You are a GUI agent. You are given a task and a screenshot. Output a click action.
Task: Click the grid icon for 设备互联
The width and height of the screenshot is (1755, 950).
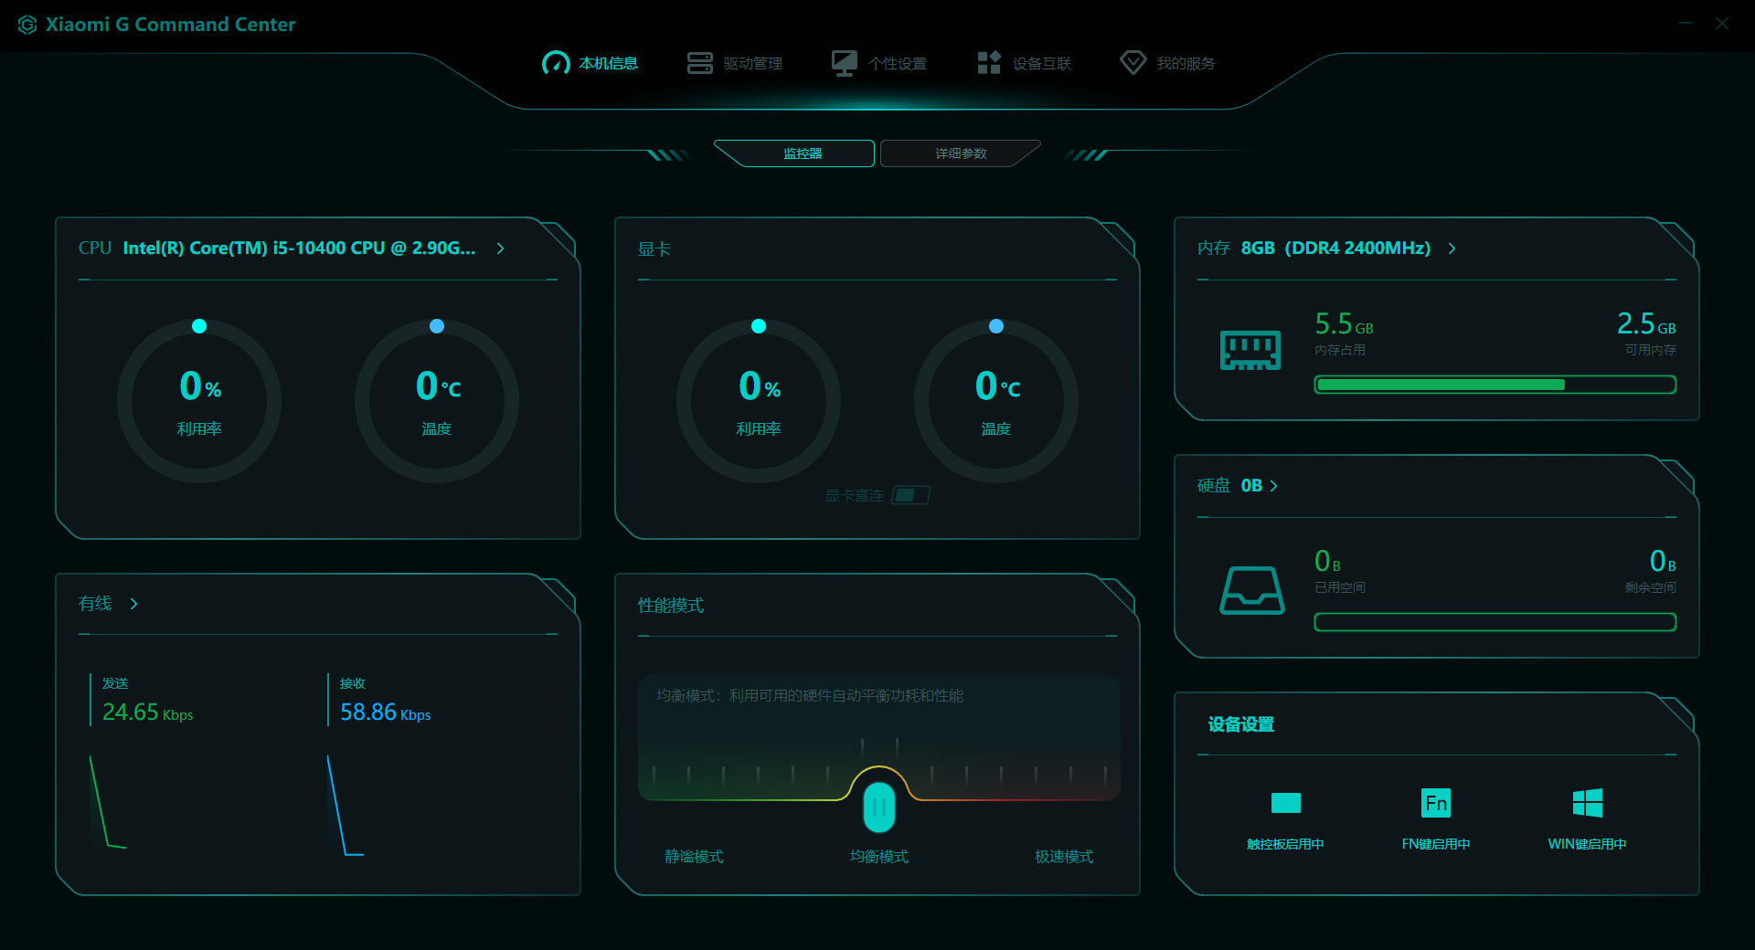point(989,63)
